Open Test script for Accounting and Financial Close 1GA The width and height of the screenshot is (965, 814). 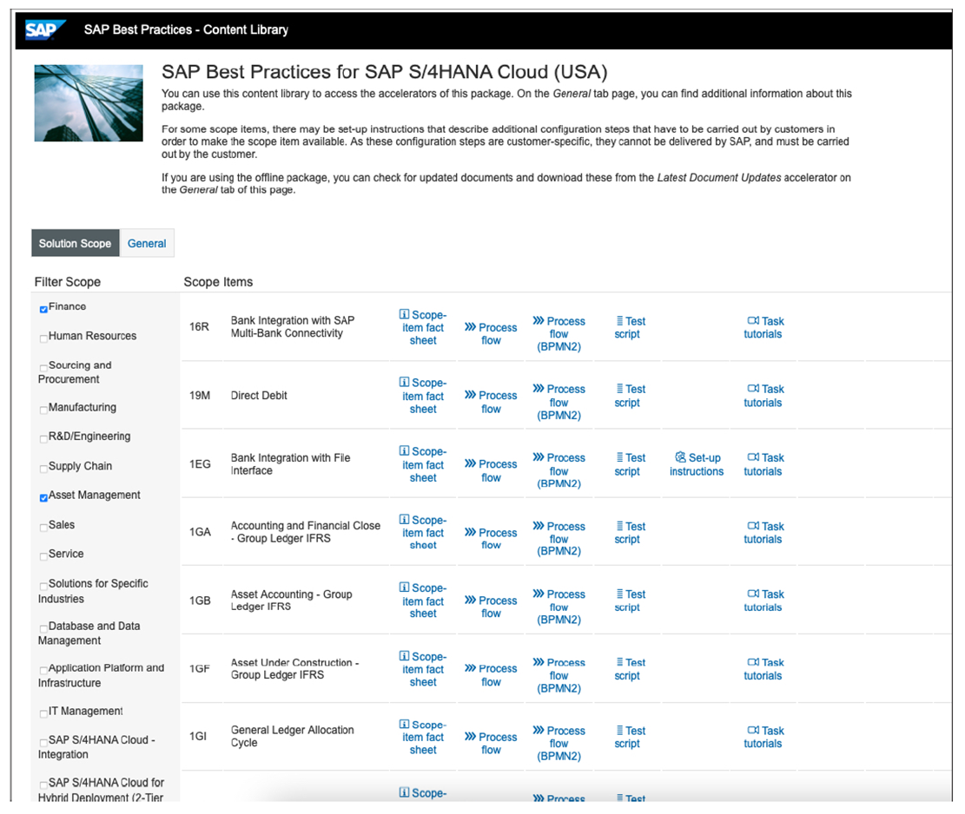click(x=627, y=532)
